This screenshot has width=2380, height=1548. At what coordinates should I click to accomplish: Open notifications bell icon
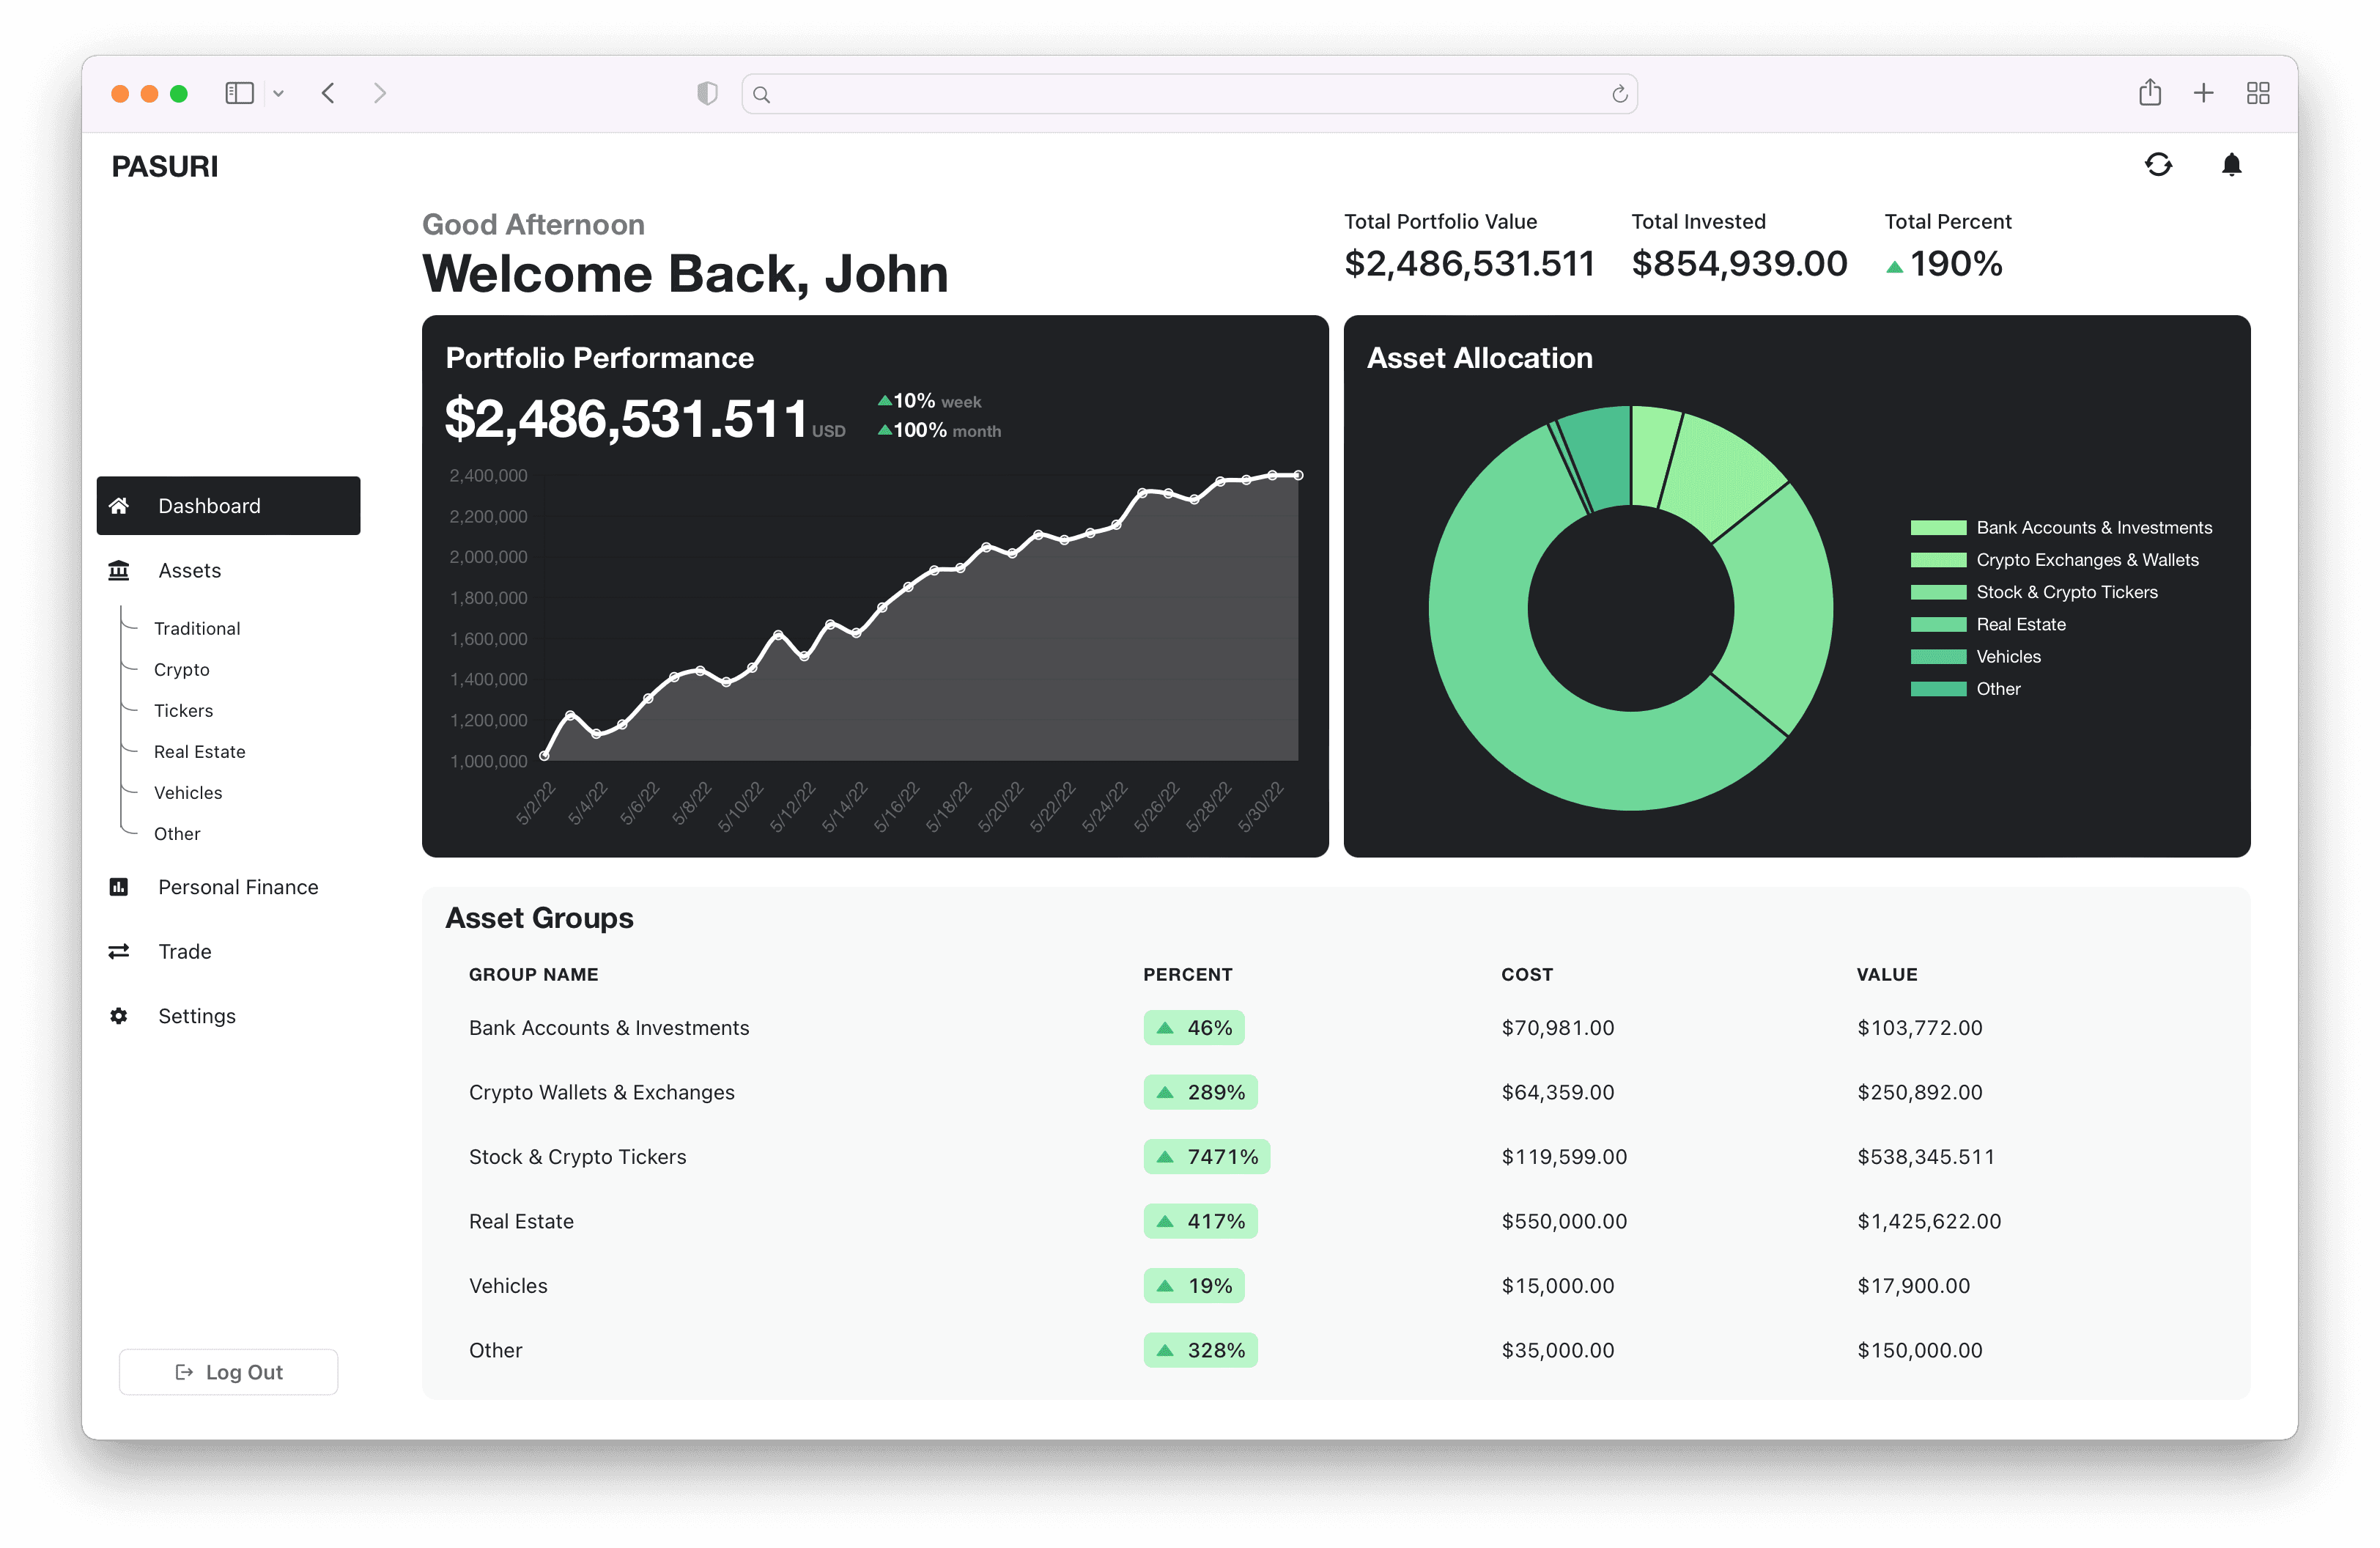click(2231, 165)
